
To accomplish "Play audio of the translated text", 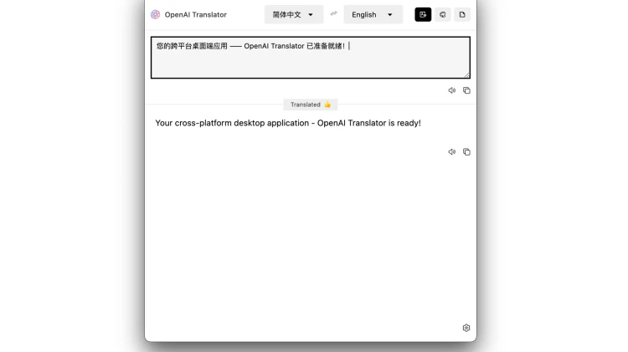I will [452, 152].
